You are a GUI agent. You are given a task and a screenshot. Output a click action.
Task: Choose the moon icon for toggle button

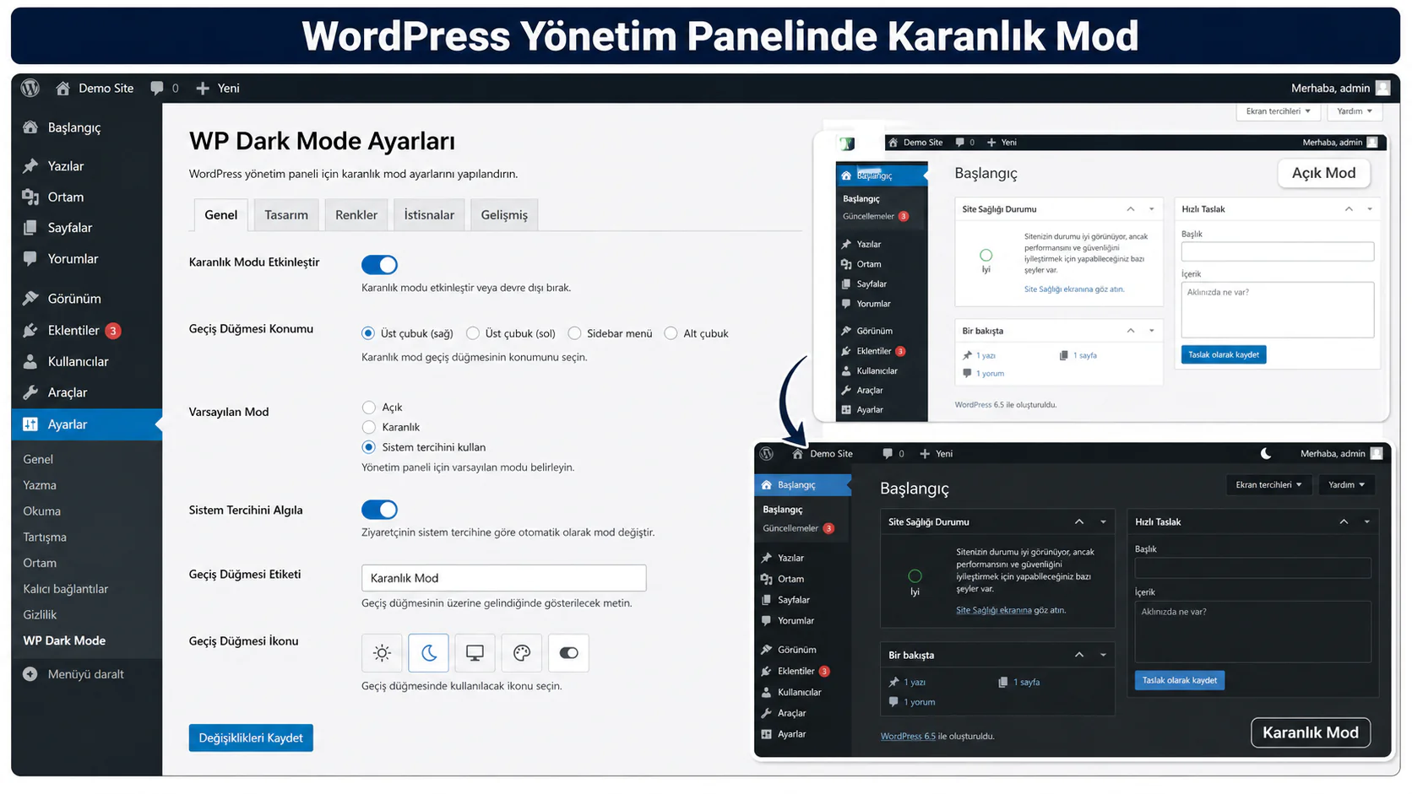coord(428,653)
